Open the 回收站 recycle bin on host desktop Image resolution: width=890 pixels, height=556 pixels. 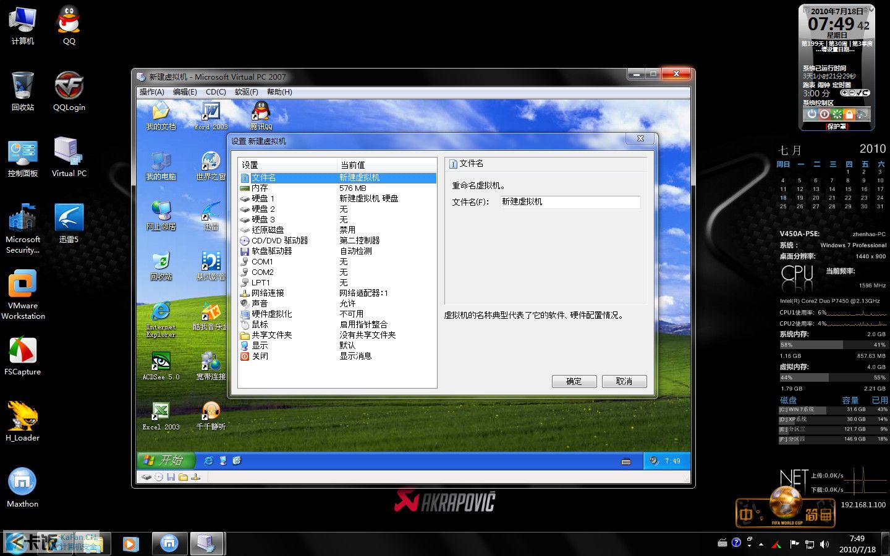pos(23,91)
